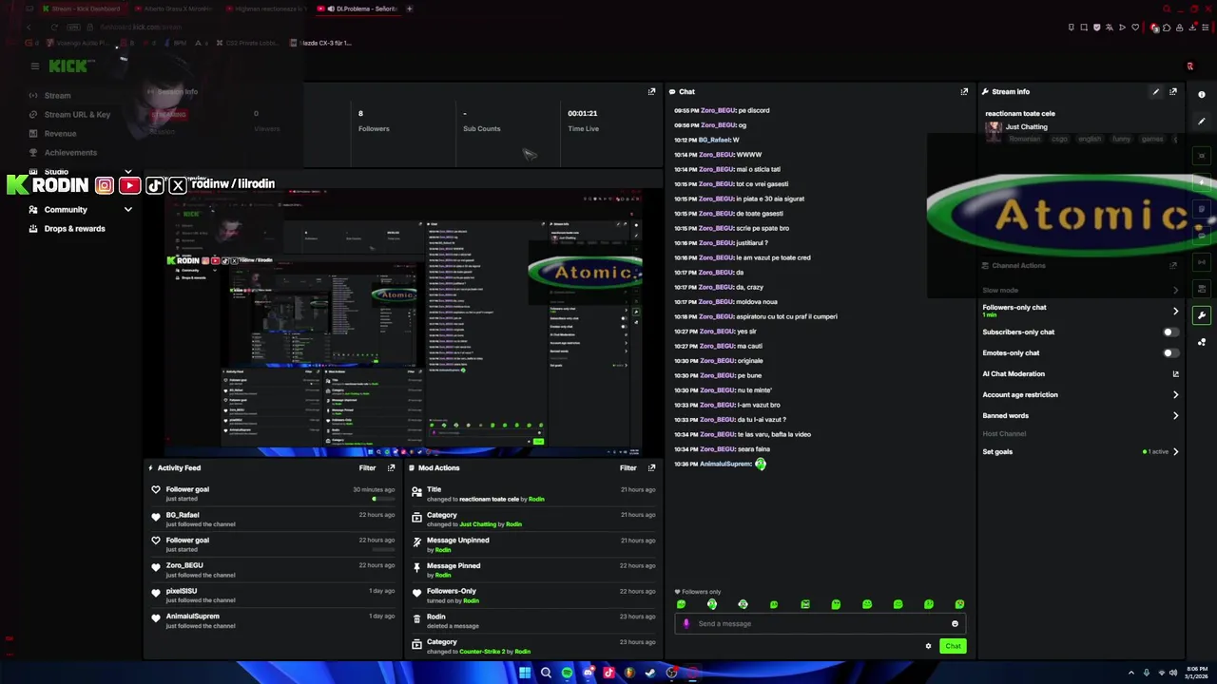The image size is (1217, 684).
Task: Expand Account age restriction settings
Action: pos(1175,395)
